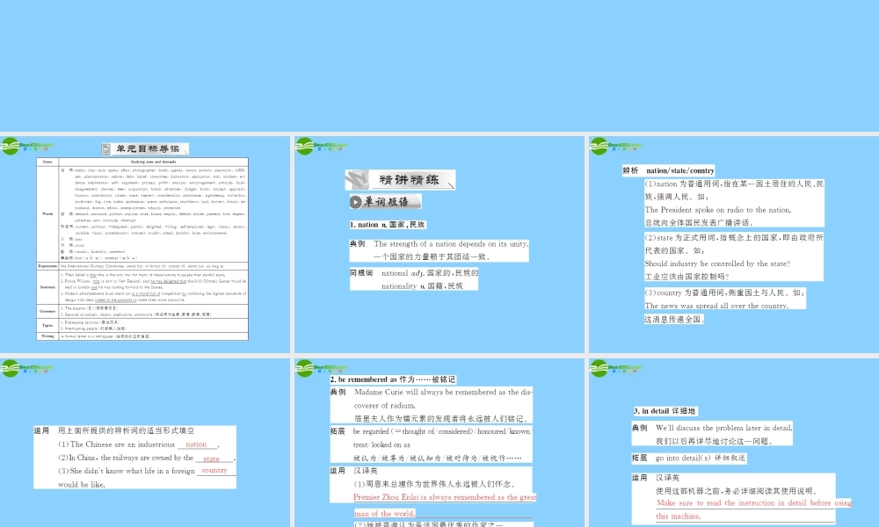Click the DearEDU logo on the nation/state/country slide
The image size is (879, 527).
click(615, 146)
